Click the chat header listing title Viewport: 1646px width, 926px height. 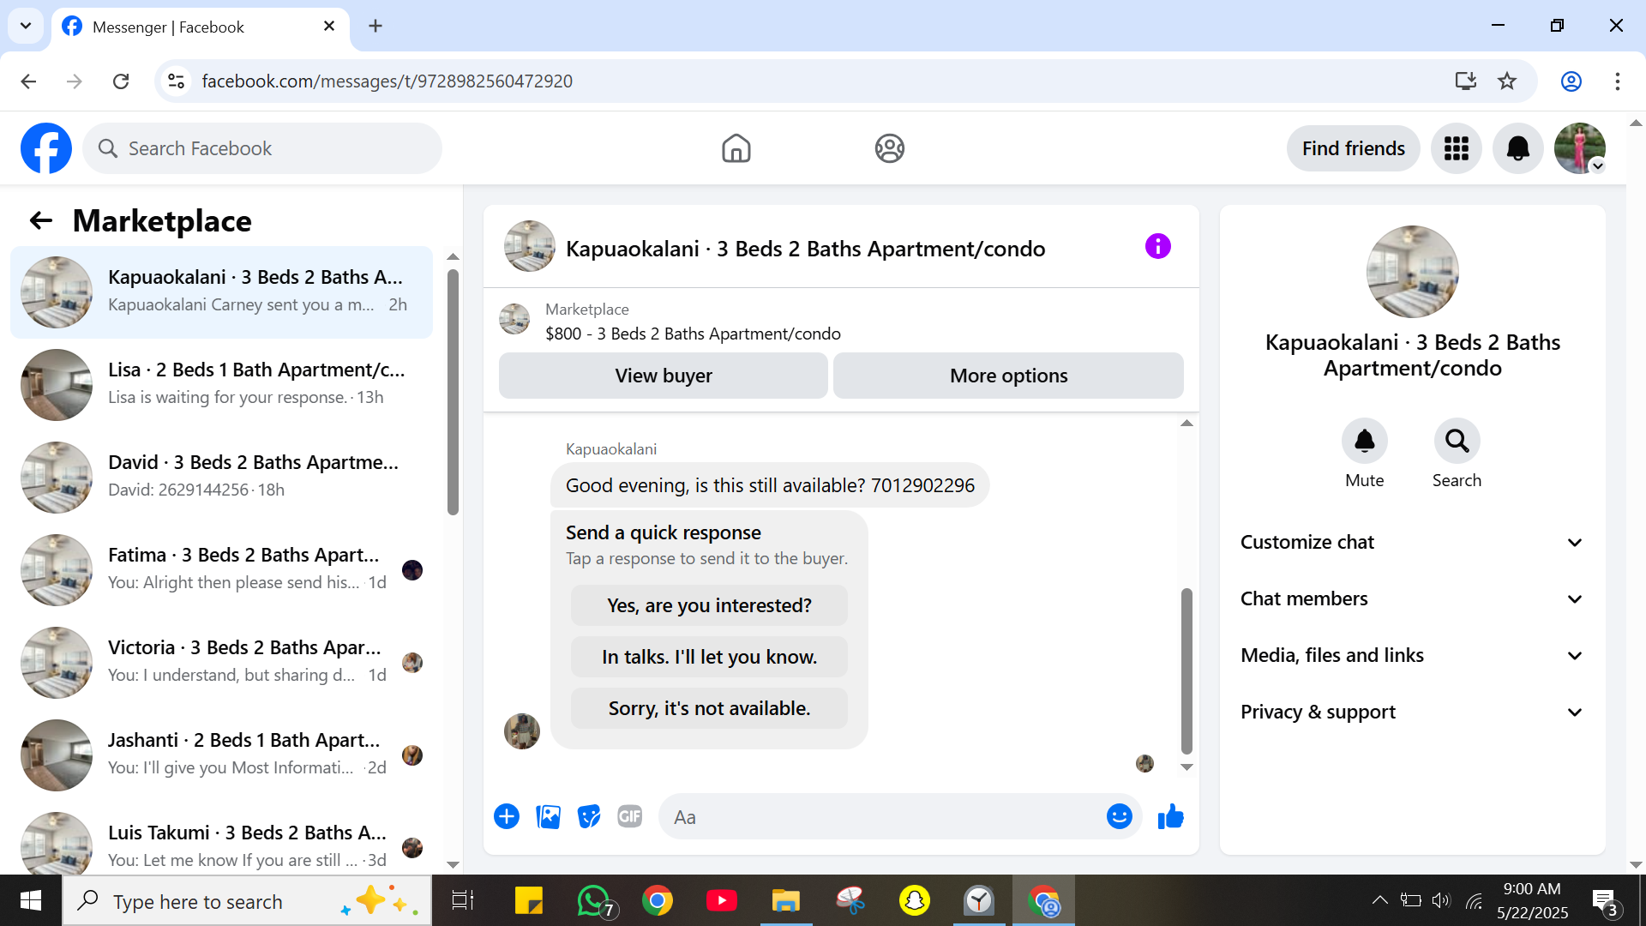[805, 249]
